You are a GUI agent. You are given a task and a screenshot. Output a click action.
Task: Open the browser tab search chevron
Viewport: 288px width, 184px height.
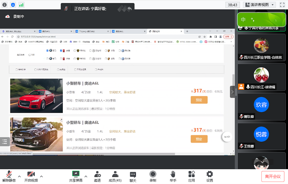click(x=210, y=31)
